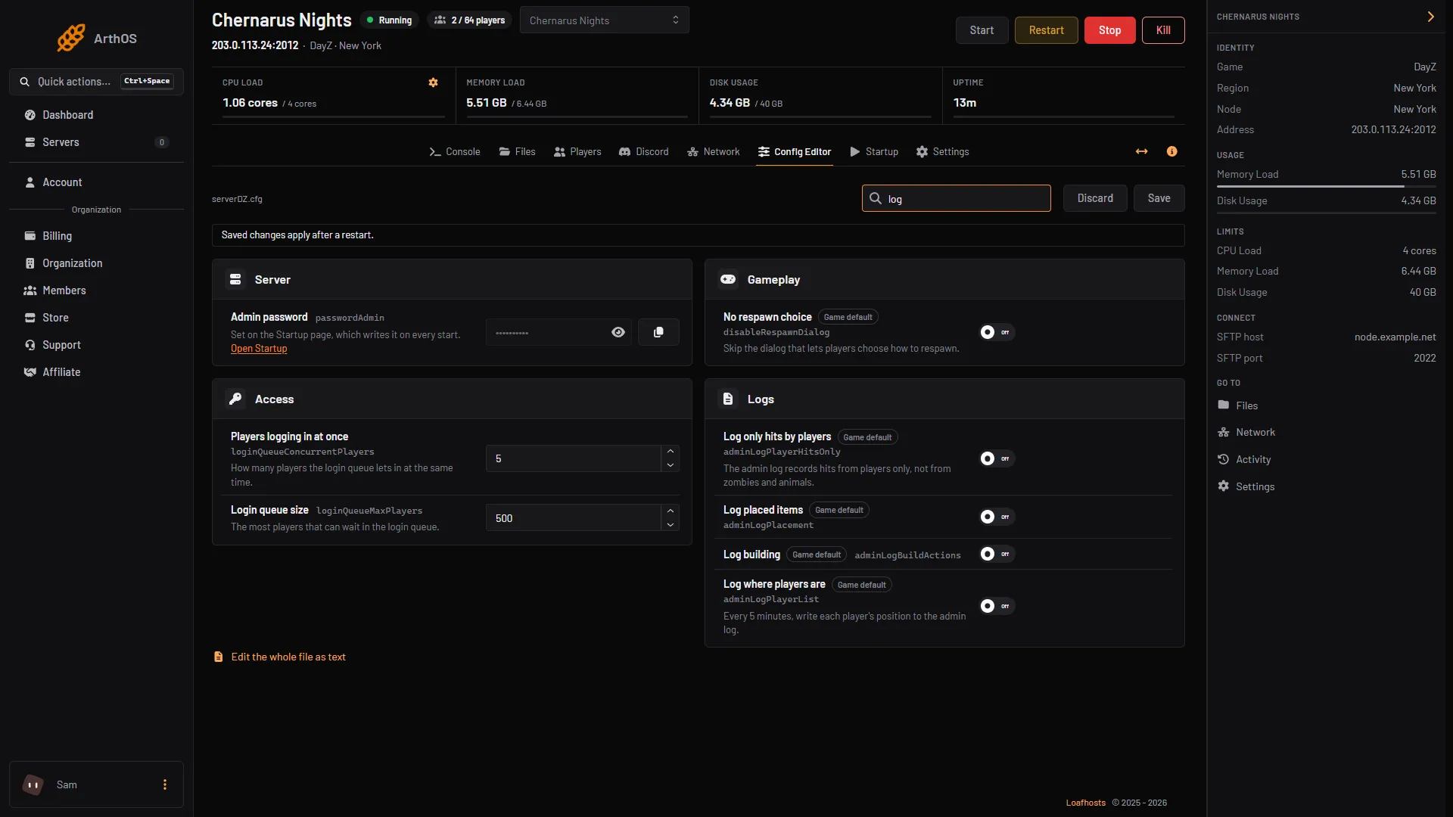Decrease Players logging in at once value
This screenshot has width=1453, height=817.
[x=670, y=465]
